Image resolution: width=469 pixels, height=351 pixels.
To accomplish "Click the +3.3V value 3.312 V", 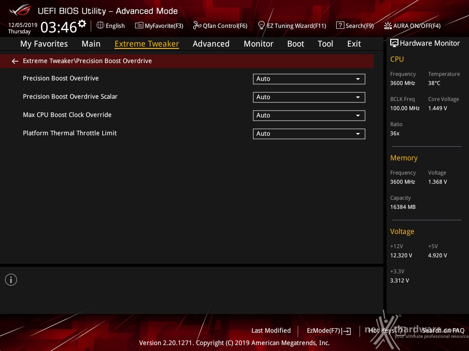I will pos(399,281).
